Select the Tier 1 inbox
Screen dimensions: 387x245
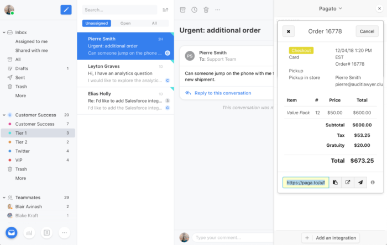pyautogui.click(x=38, y=133)
